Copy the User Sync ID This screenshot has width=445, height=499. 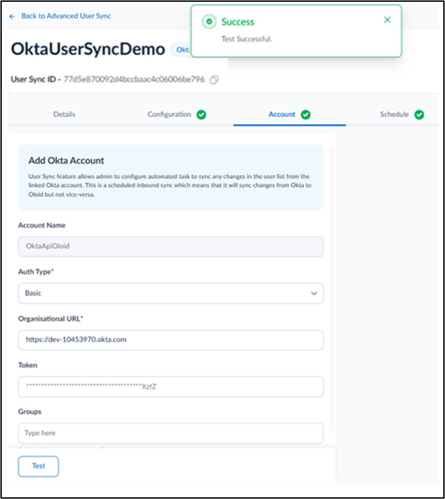click(x=214, y=79)
